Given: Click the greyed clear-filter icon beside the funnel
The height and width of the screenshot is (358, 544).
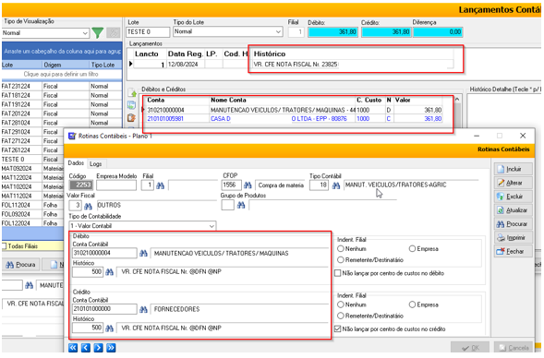Looking at the screenshot, I should tap(113, 33).
